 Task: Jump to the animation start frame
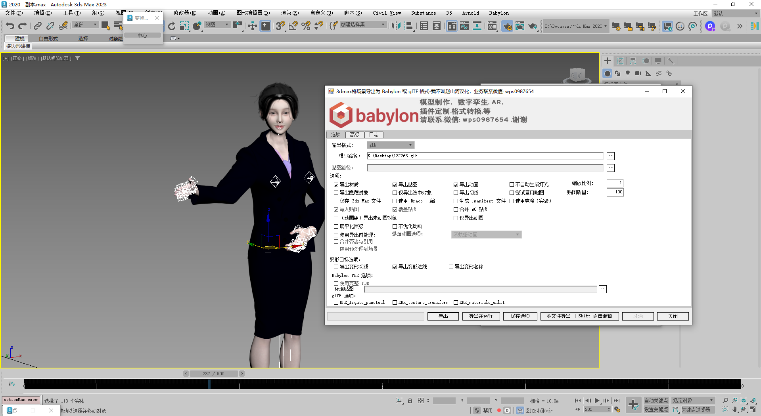point(578,401)
